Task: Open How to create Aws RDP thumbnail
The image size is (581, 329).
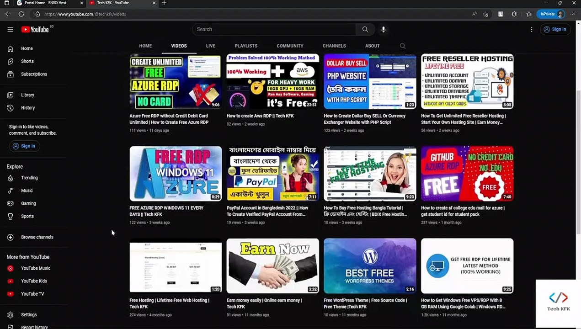Action: (272, 81)
